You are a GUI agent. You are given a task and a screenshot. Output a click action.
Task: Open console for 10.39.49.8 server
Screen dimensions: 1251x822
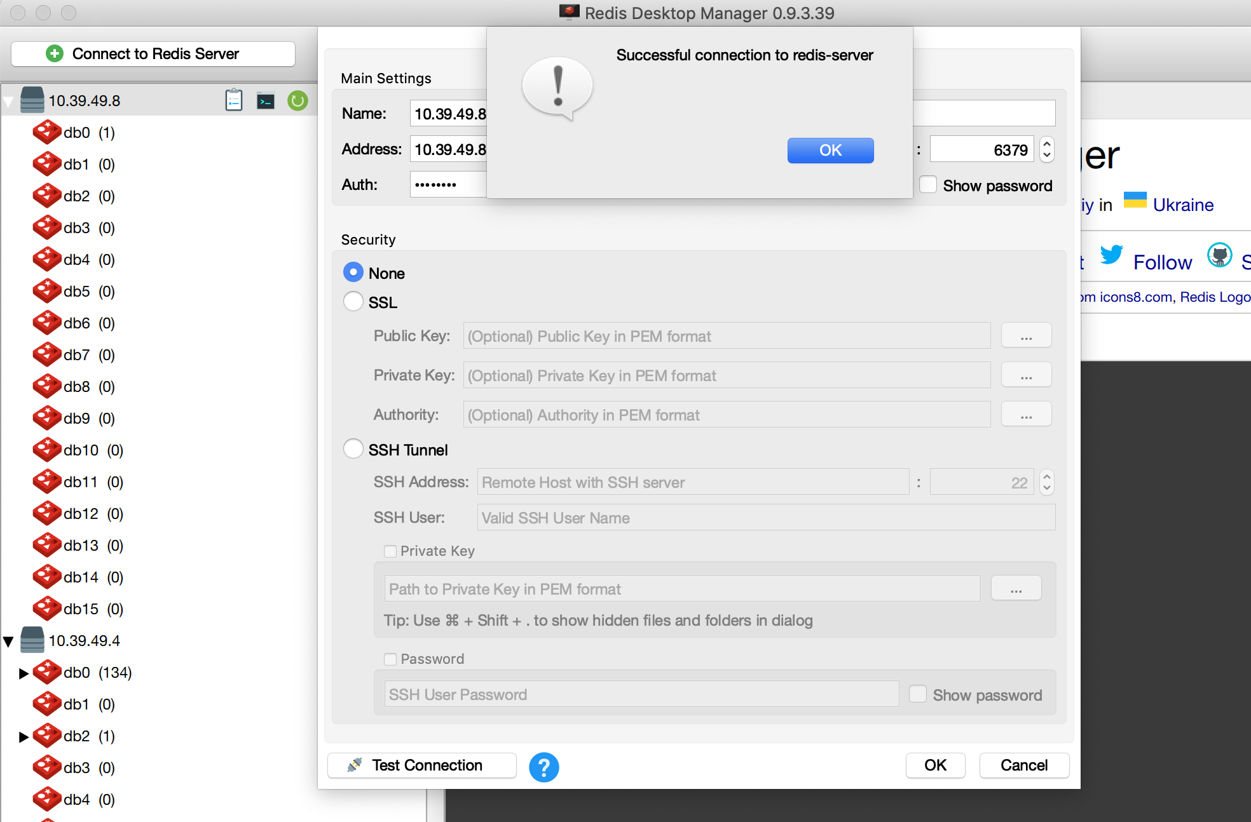click(x=266, y=100)
